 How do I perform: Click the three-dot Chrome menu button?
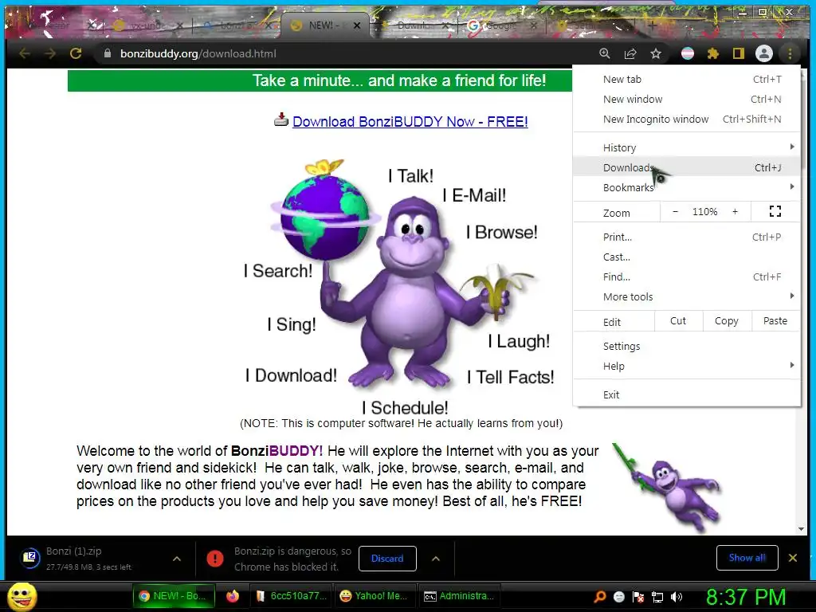click(790, 53)
